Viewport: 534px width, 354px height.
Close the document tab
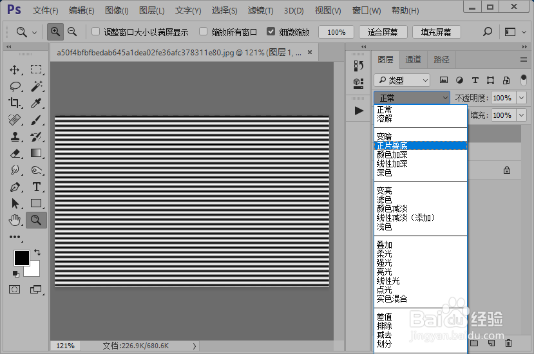click(x=310, y=52)
